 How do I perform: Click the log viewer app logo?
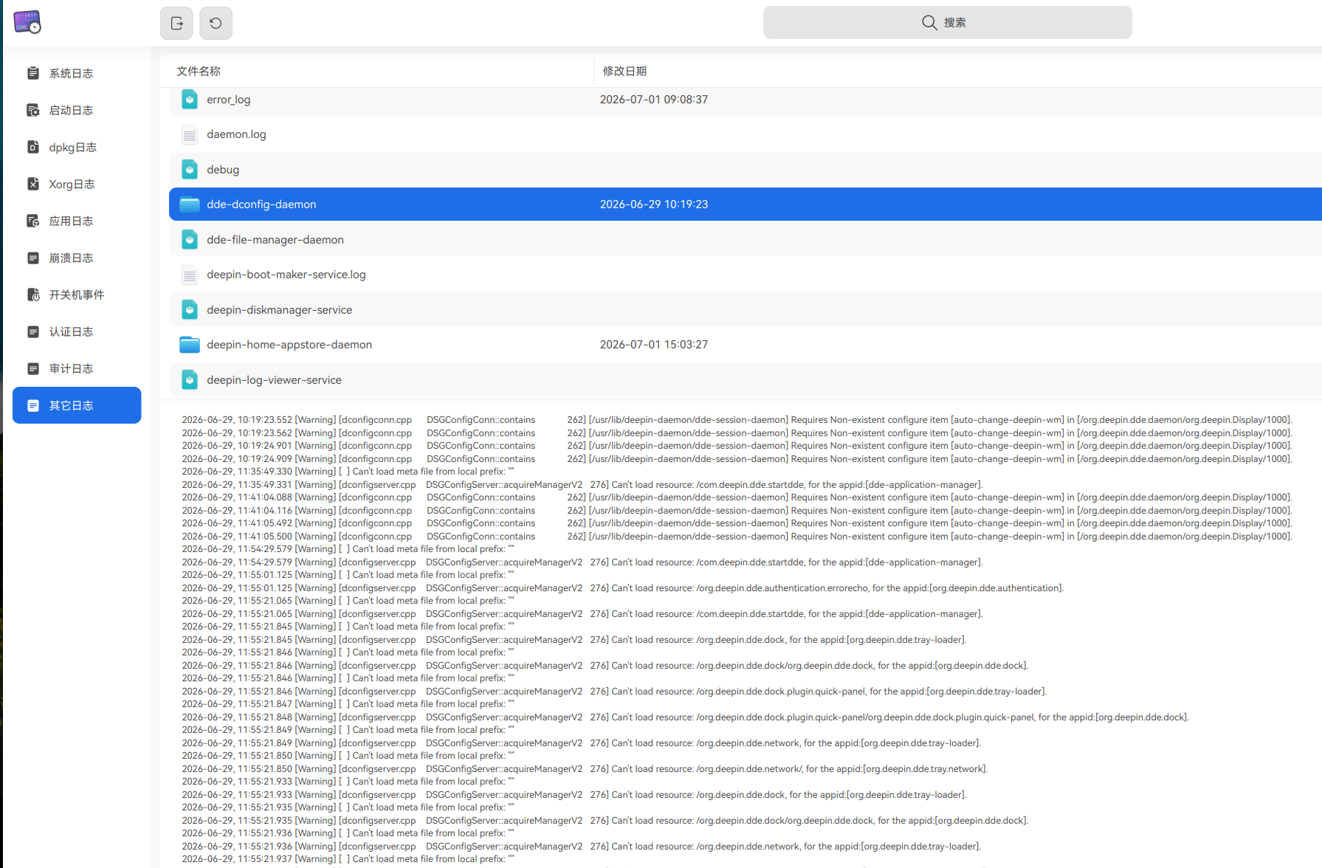(27, 22)
